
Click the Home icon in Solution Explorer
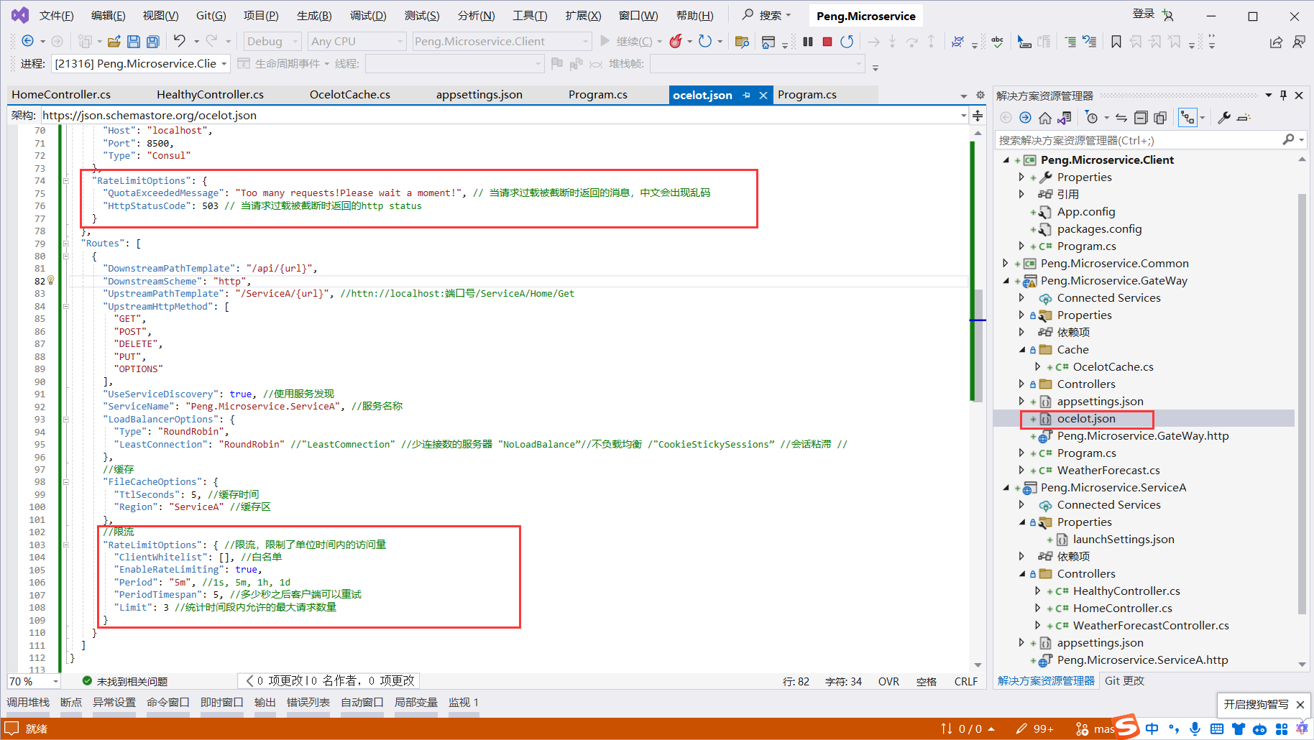tap(1045, 118)
